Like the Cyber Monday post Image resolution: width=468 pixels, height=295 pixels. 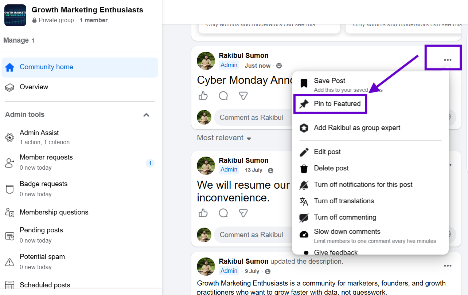(203, 96)
